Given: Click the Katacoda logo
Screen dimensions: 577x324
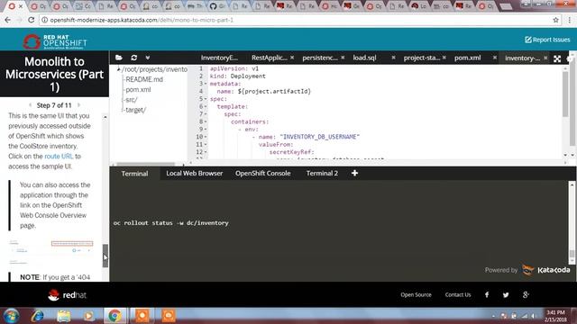Looking at the screenshot, I should (546, 270).
